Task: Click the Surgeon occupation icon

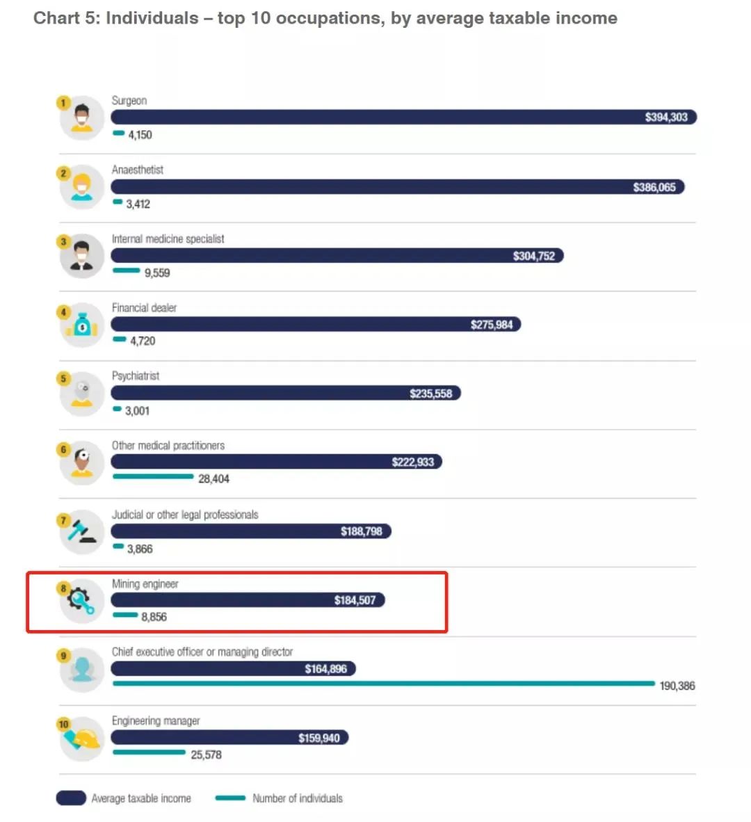Action: coord(82,118)
